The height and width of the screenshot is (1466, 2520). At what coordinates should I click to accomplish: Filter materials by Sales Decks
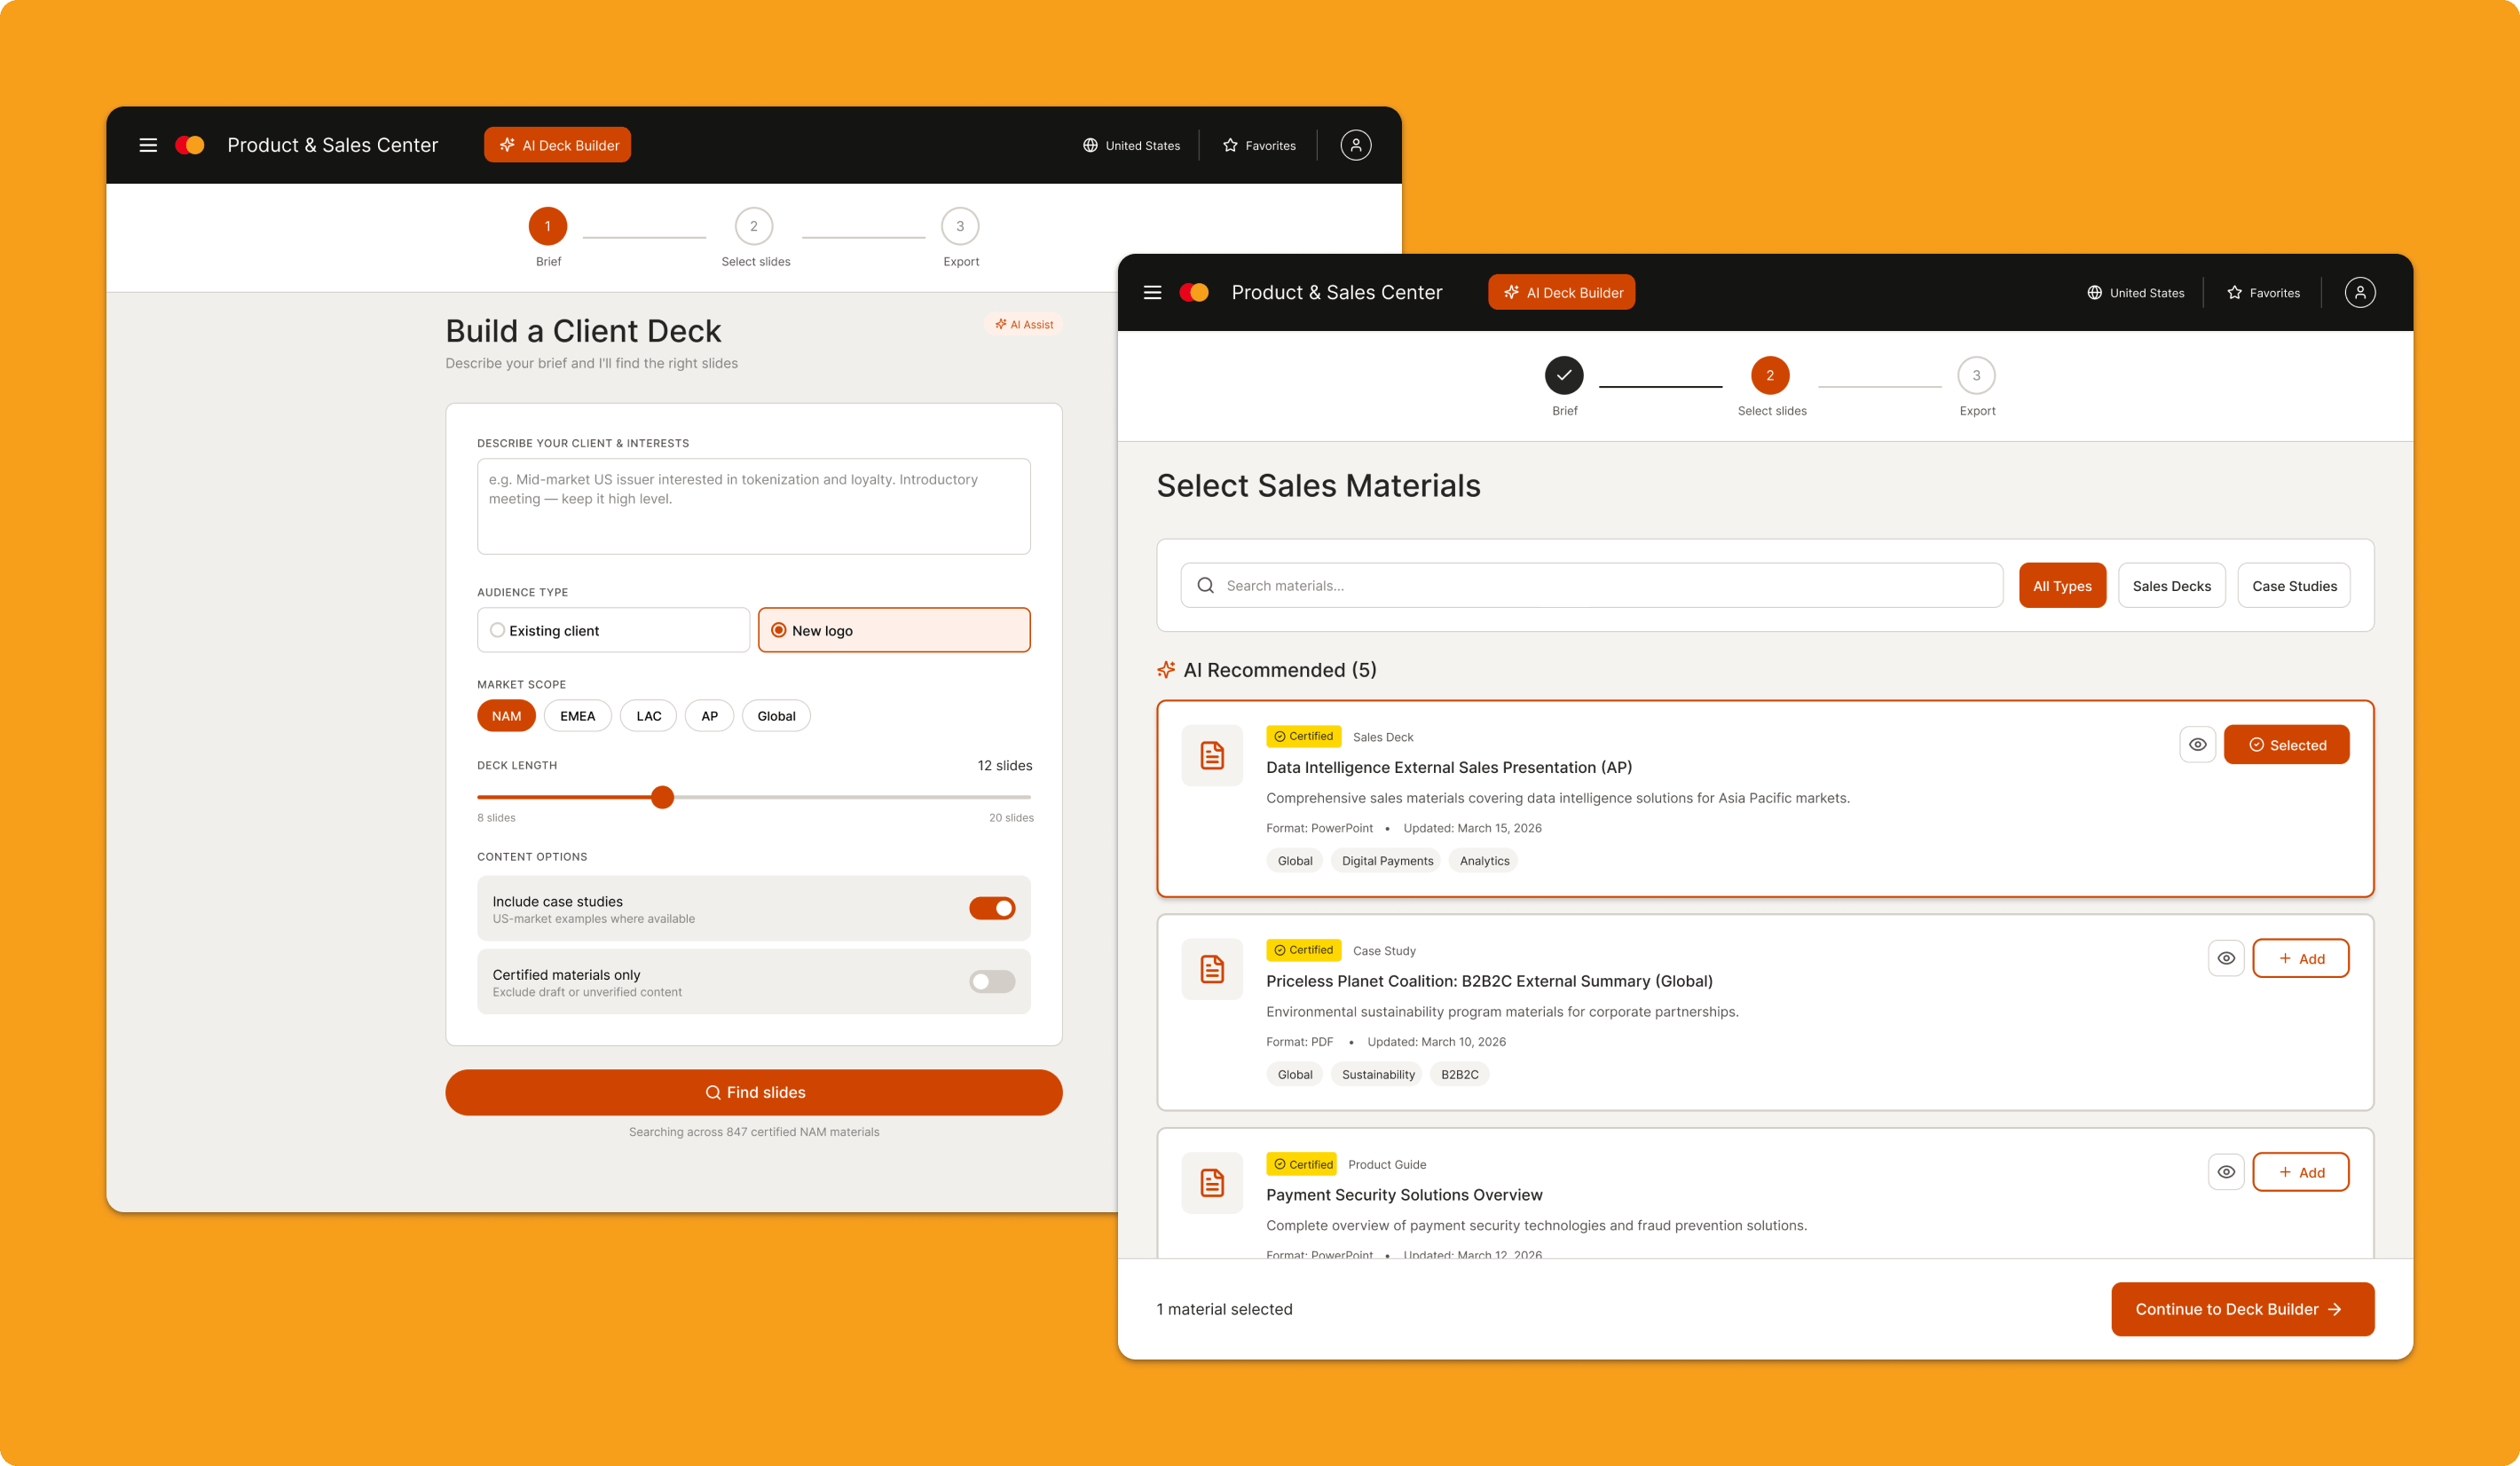(x=2171, y=585)
